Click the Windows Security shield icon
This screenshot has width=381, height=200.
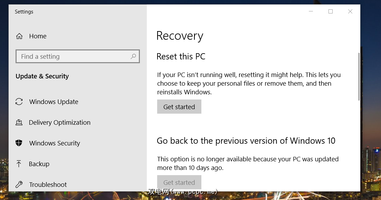[x=19, y=143]
